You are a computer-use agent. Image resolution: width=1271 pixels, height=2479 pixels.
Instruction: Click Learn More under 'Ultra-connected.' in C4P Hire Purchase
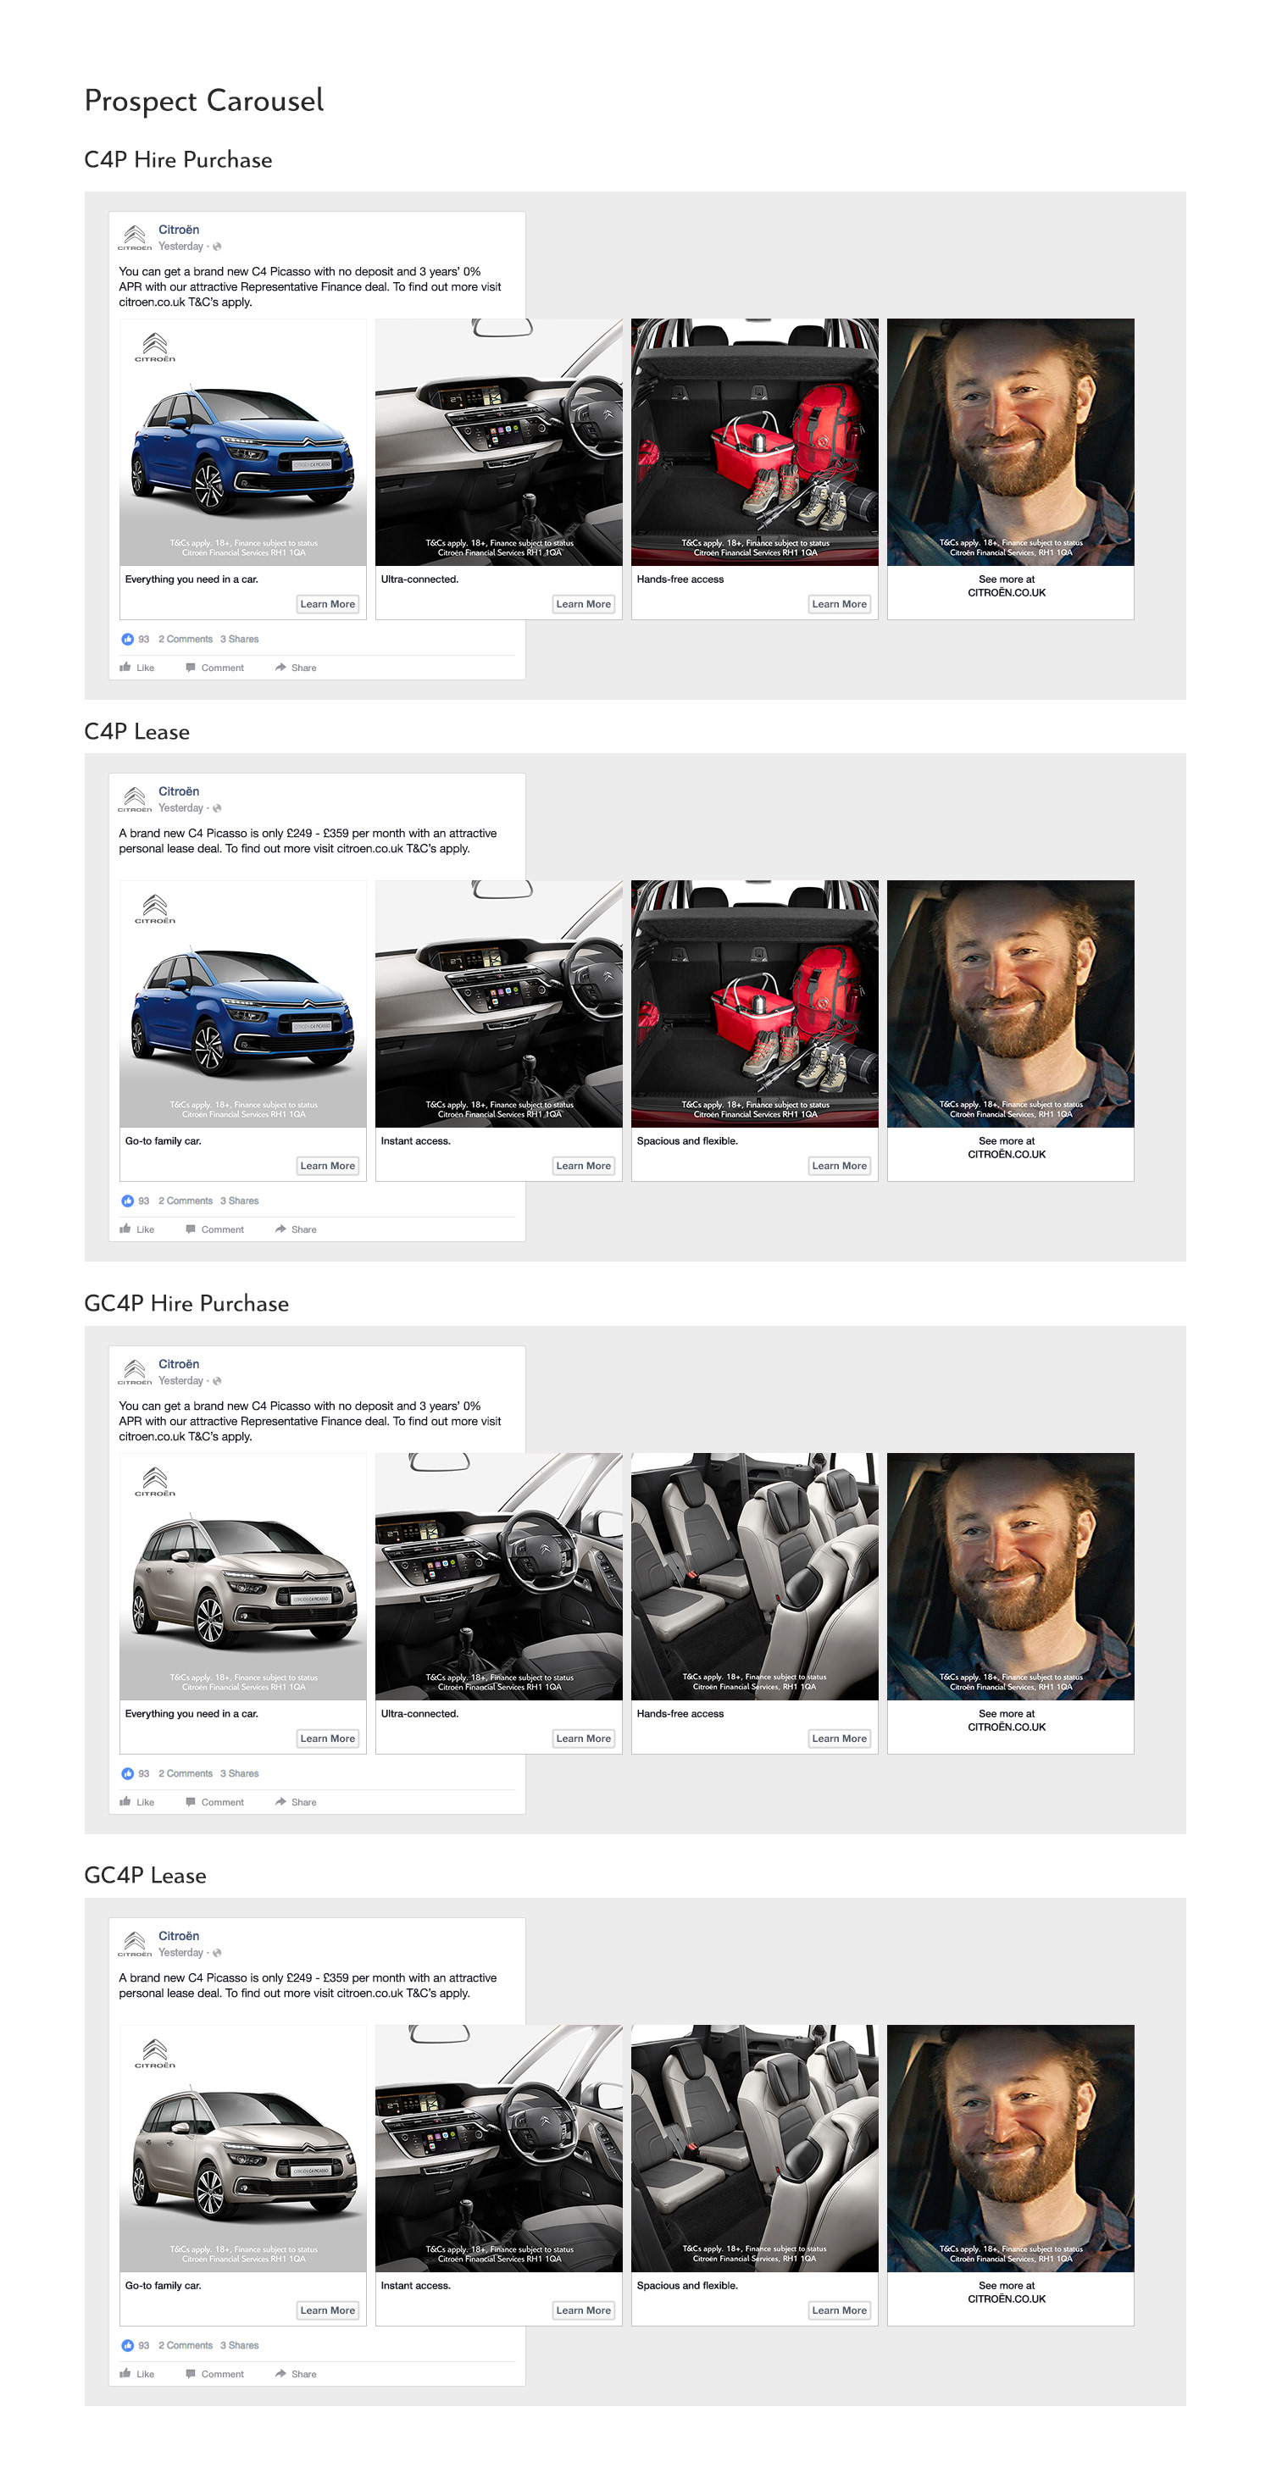[x=583, y=604]
